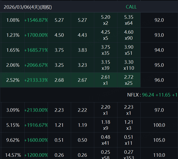Pick the 97.0 strike price

pyautogui.click(x=159, y=110)
